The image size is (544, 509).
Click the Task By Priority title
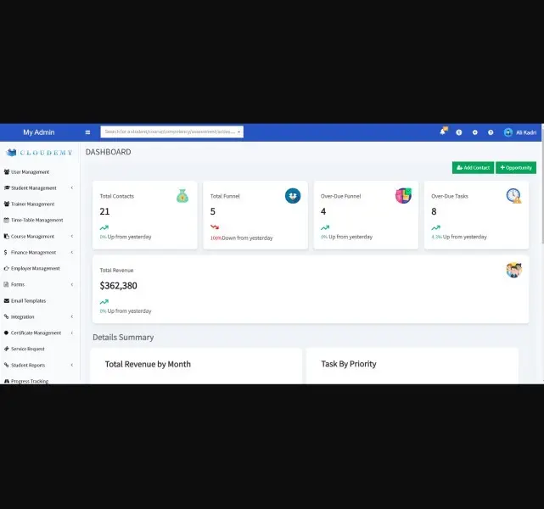pos(349,364)
